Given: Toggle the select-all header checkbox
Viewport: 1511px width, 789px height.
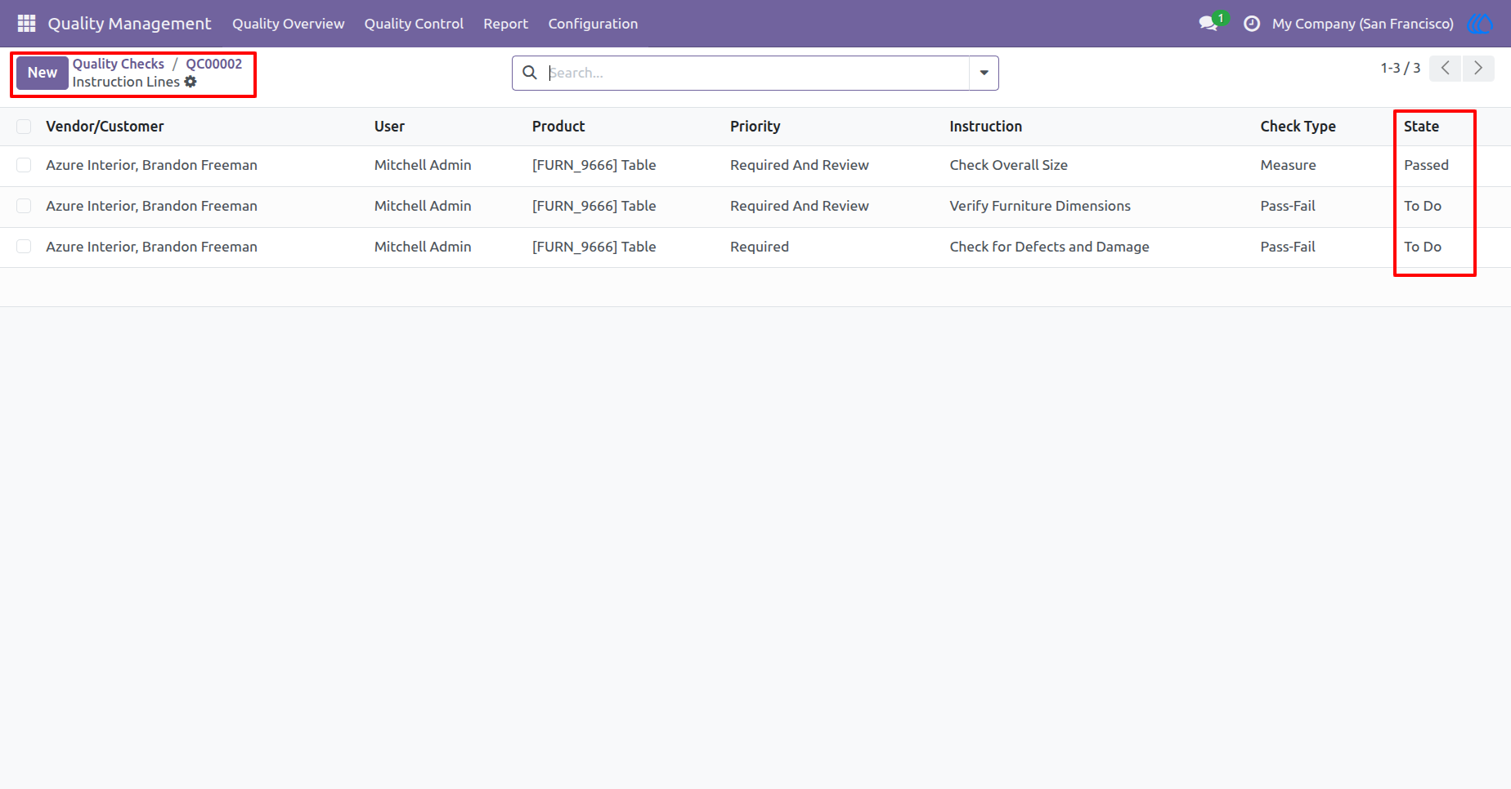Looking at the screenshot, I should coord(24,127).
